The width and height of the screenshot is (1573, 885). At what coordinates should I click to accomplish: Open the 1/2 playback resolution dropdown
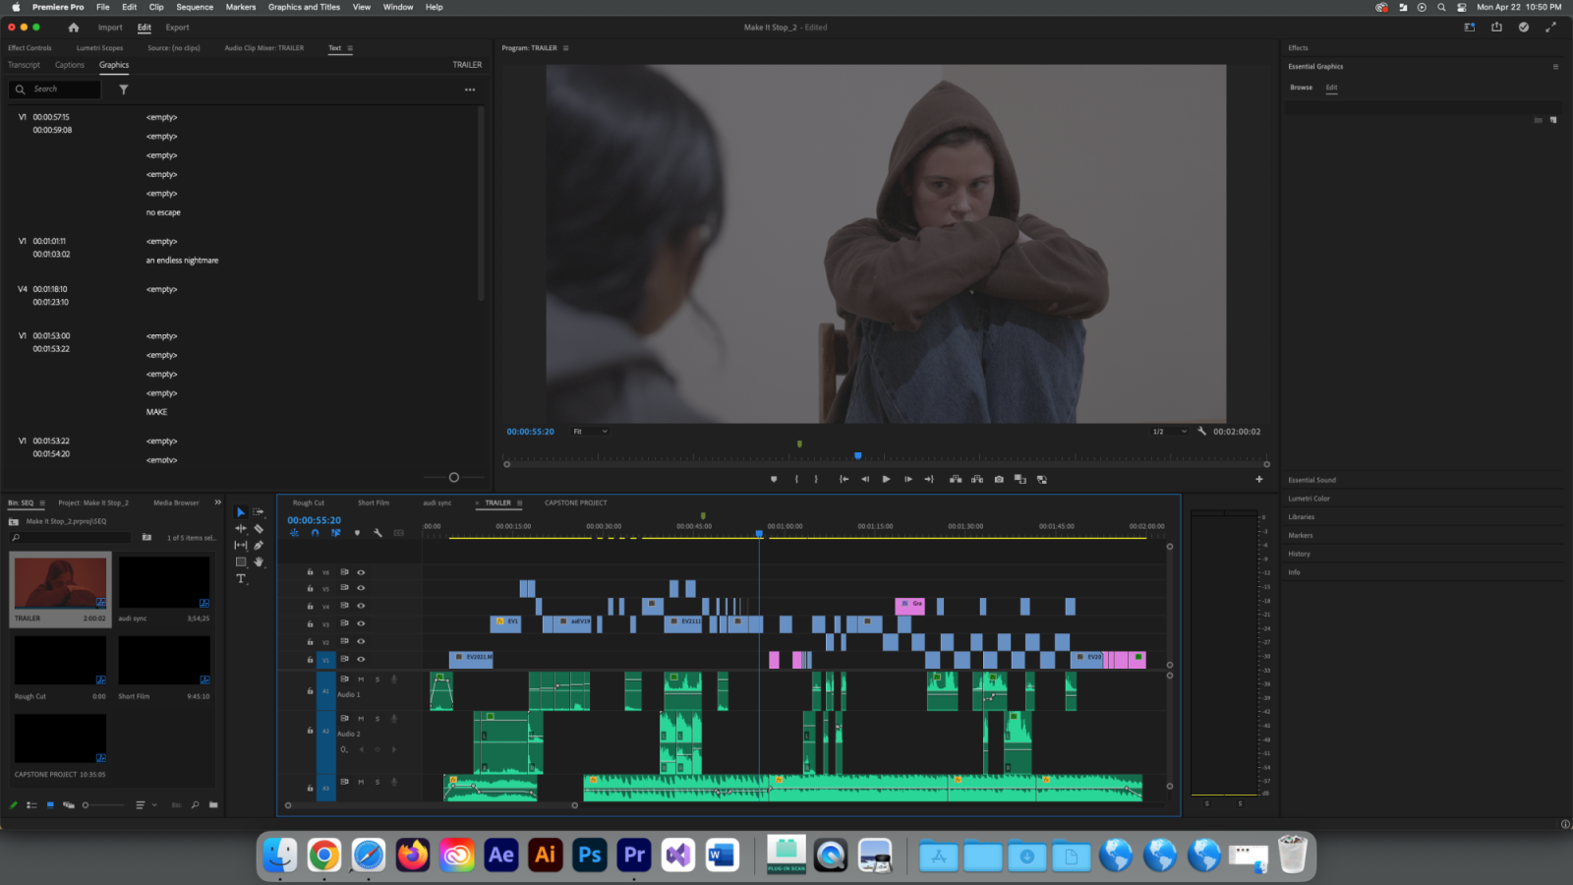click(1169, 432)
